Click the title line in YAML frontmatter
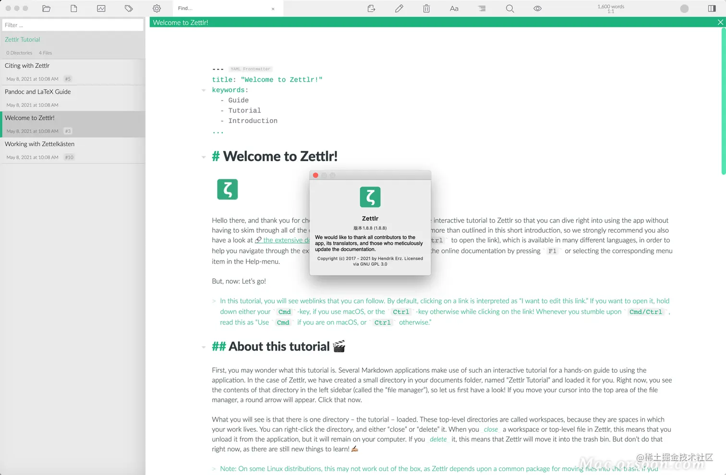Image resolution: width=726 pixels, height=475 pixels. pos(267,80)
